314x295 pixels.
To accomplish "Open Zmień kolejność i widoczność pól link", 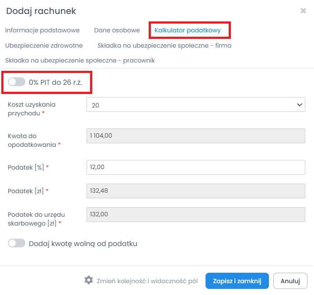I will point(147,281).
